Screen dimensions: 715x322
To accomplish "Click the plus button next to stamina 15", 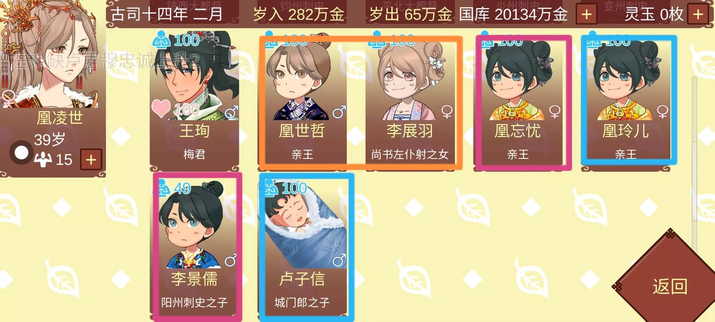I will (x=91, y=160).
